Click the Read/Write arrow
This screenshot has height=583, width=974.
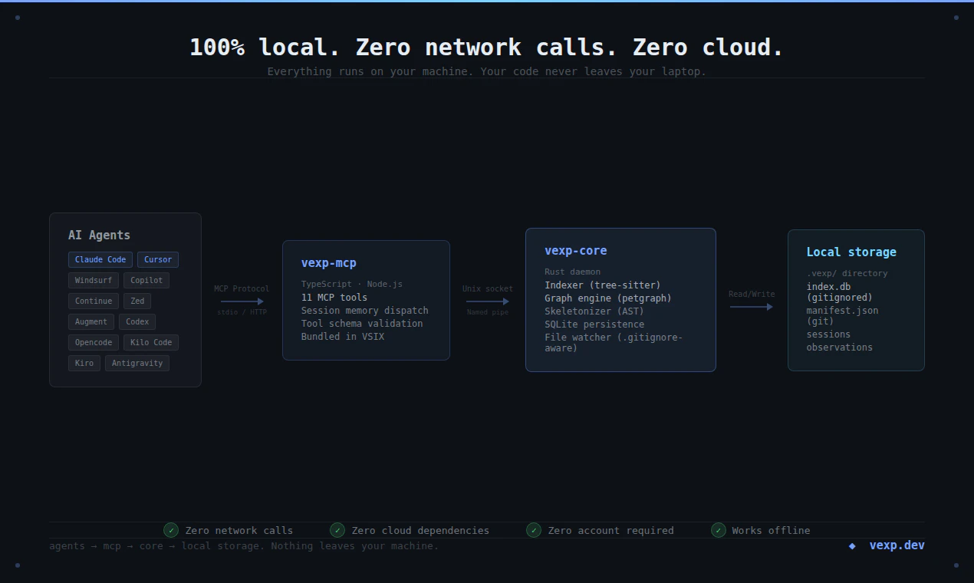coord(752,307)
